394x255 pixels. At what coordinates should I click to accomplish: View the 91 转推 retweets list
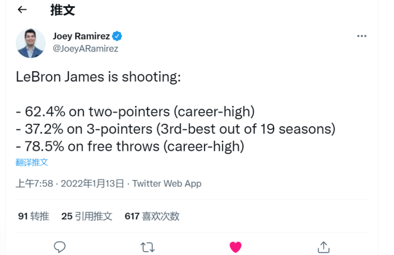click(33, 216)
